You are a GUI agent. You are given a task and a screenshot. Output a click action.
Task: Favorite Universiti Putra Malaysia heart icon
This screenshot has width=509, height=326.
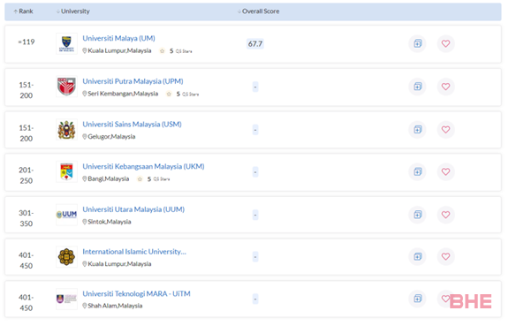(x=445, y=87)
